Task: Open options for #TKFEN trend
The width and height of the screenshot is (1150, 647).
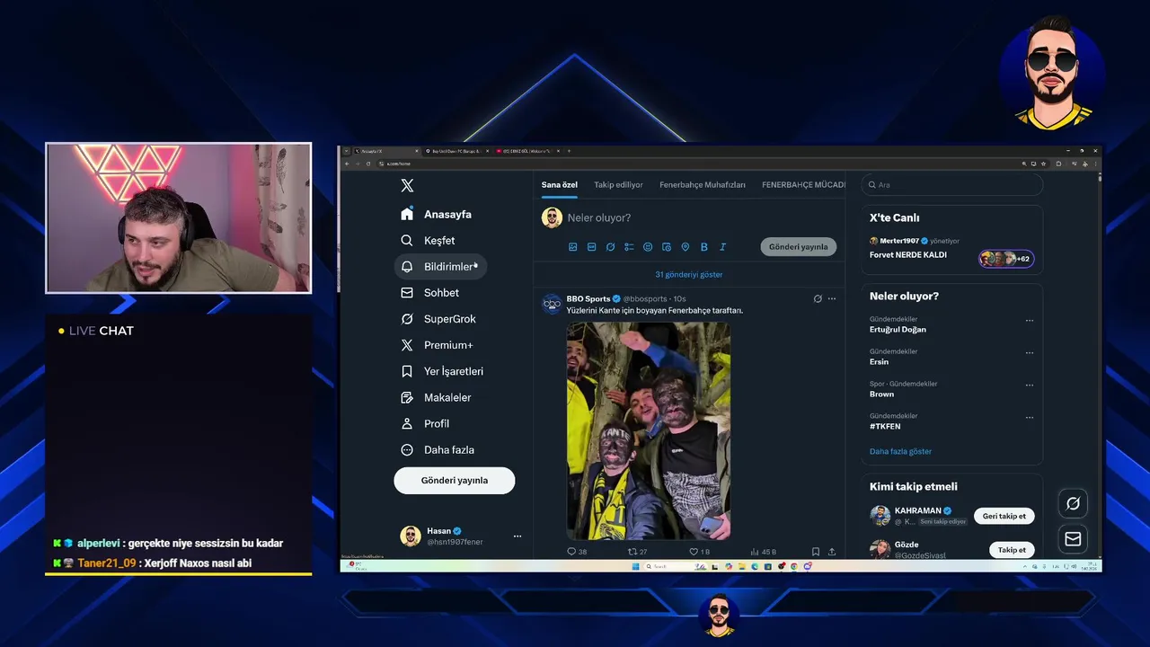Action: pyautogui.click(x=1030, y=417)
